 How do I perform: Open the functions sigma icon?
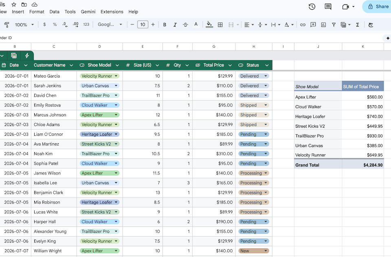tap(358, 25)
